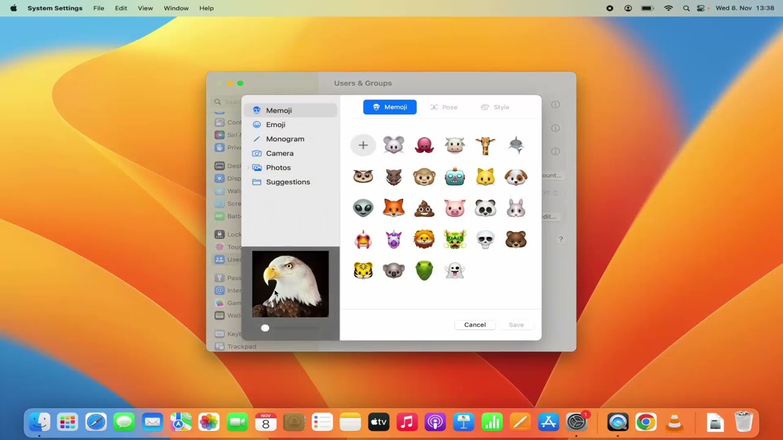The height and width of the screenshot is (440, 783).
Task: Open Safari from the Dock
Action: (96, 422)
